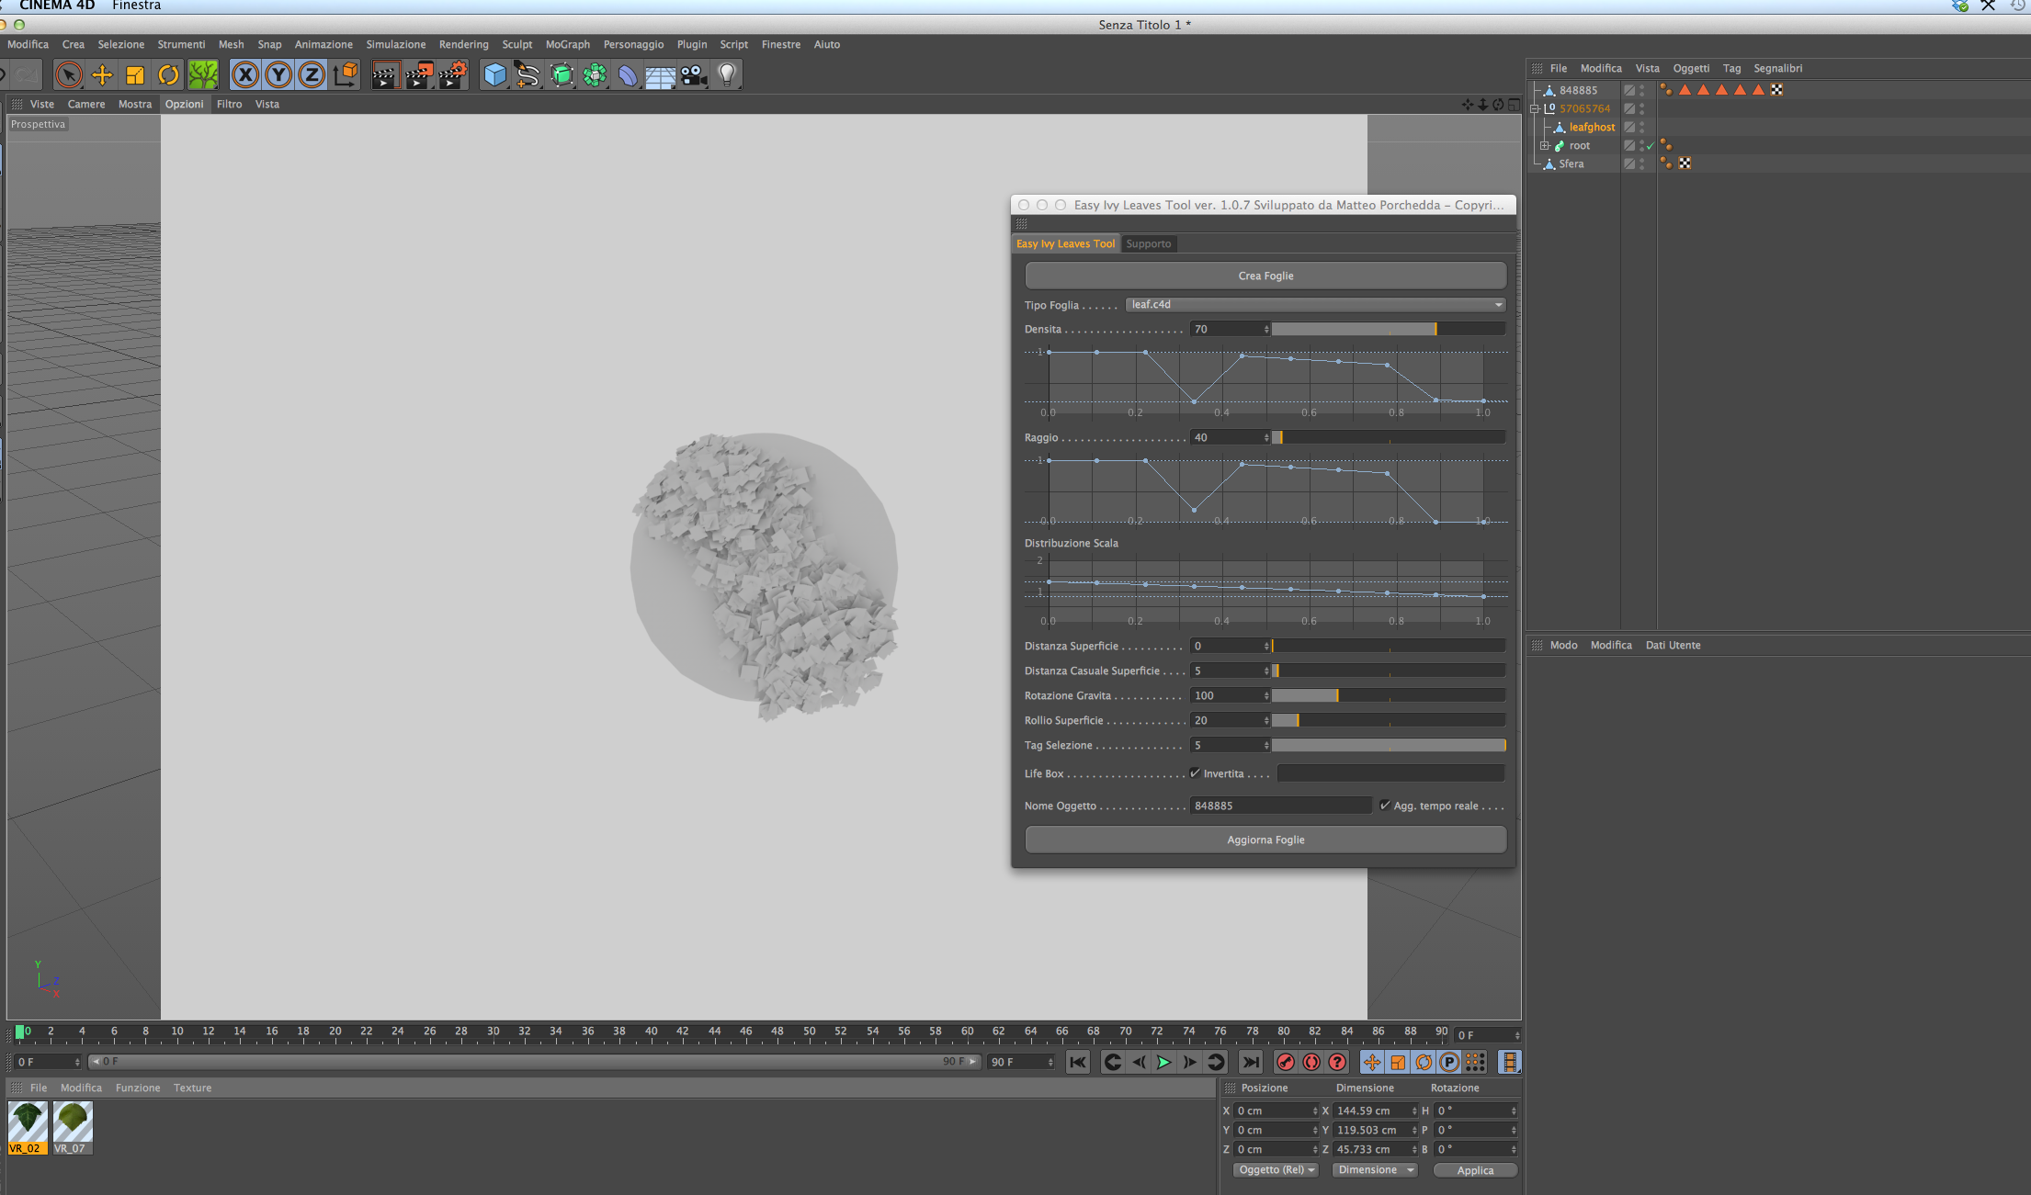The height and width of the screenshot is (1195, 2031).
Task: Select the Rotate tool
Action: click(168, 75)
